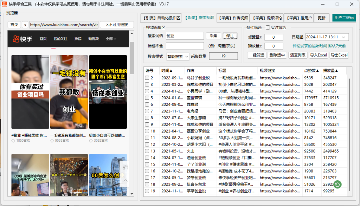The height and width of the screenshot is (206, 360).
Task: Switch to the 【引流】自动化操作区 tab
Action: click(162, 18)
